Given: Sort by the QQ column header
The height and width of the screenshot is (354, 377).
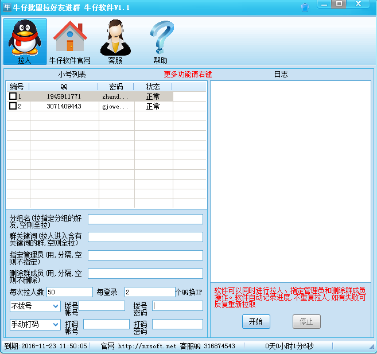Looking at the screenshot, I should click(x=64, y=87).
